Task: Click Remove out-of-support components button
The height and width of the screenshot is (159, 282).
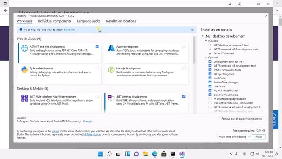Action: tap(241, 119)
